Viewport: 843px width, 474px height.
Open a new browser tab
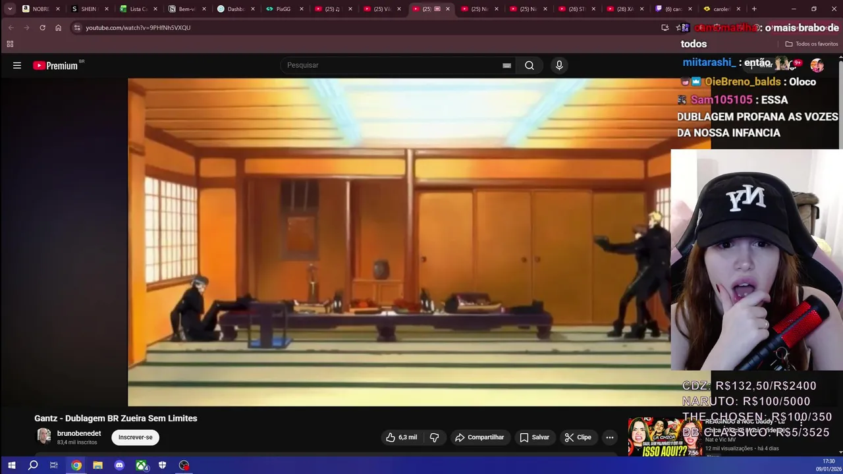(x=754, y=9)
